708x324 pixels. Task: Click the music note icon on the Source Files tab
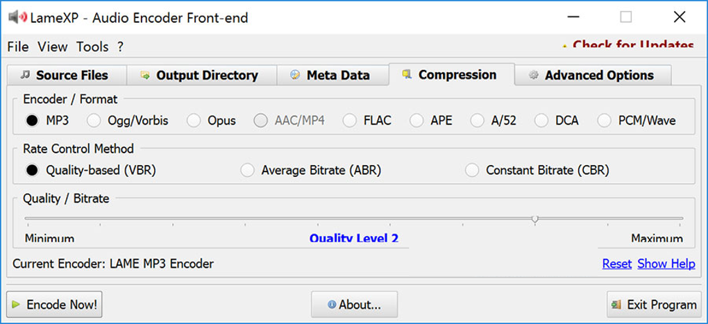(26, 75)
